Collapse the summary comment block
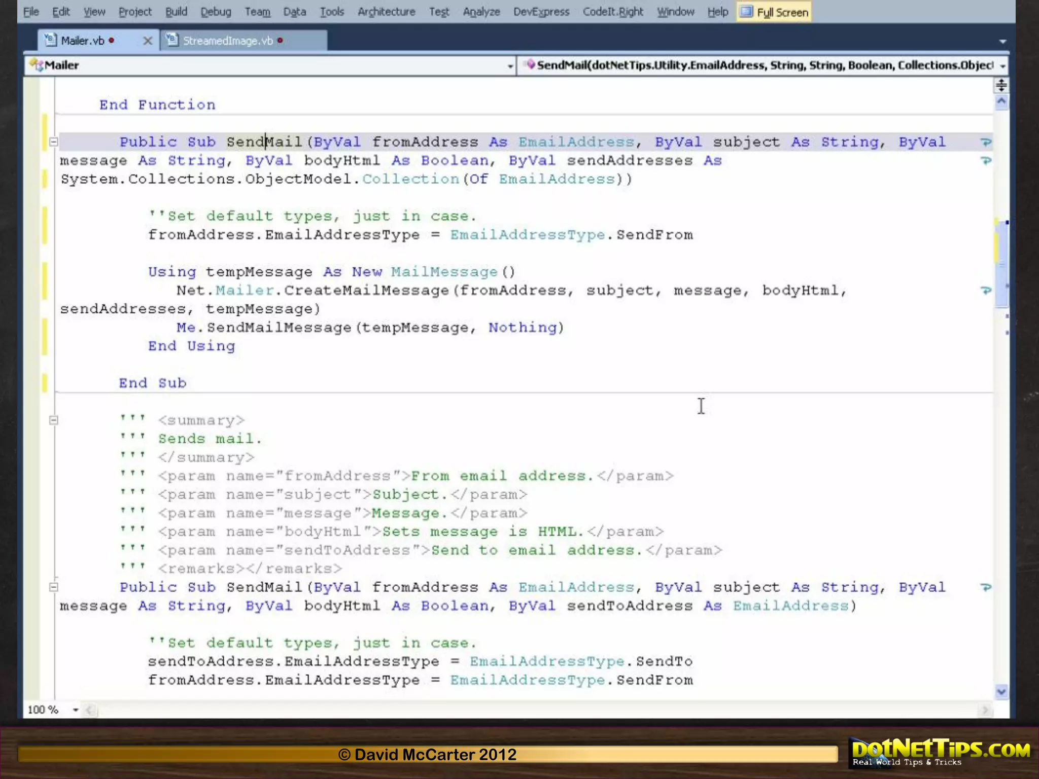Screen dimensions: 1039x779 pyautogui.click(x=54, y=420)
